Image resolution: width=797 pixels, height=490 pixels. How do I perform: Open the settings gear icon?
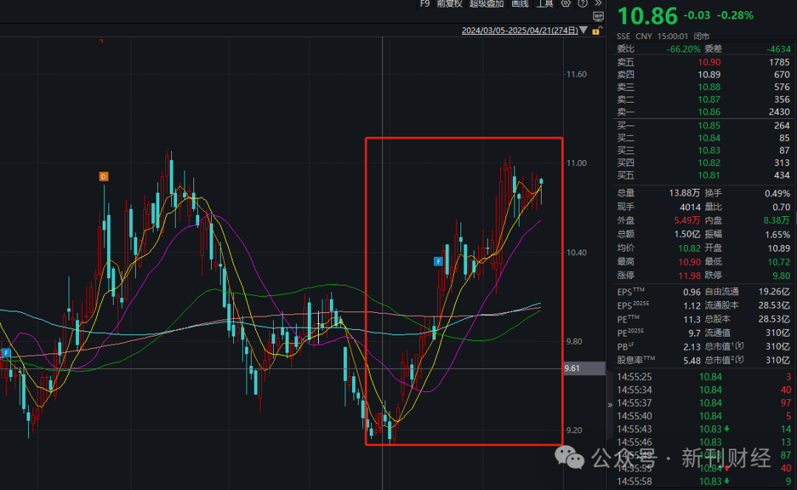(566, 4)
